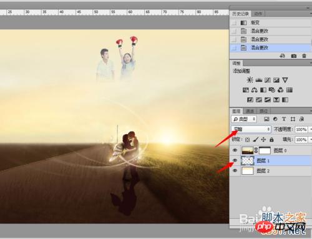This screenshot has height=239, width=312.
Task: Open the History panel flyout menu
Action: click(311, 14)
